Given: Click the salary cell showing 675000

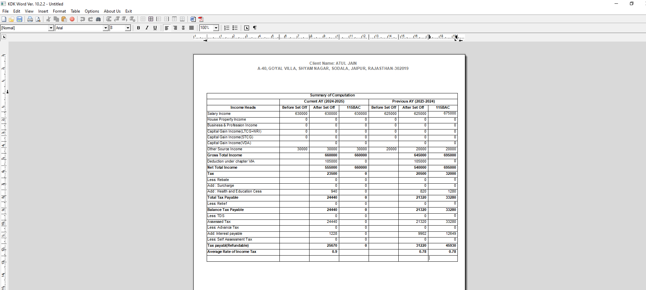Looking at the screenshot, I should pos(443,114).
